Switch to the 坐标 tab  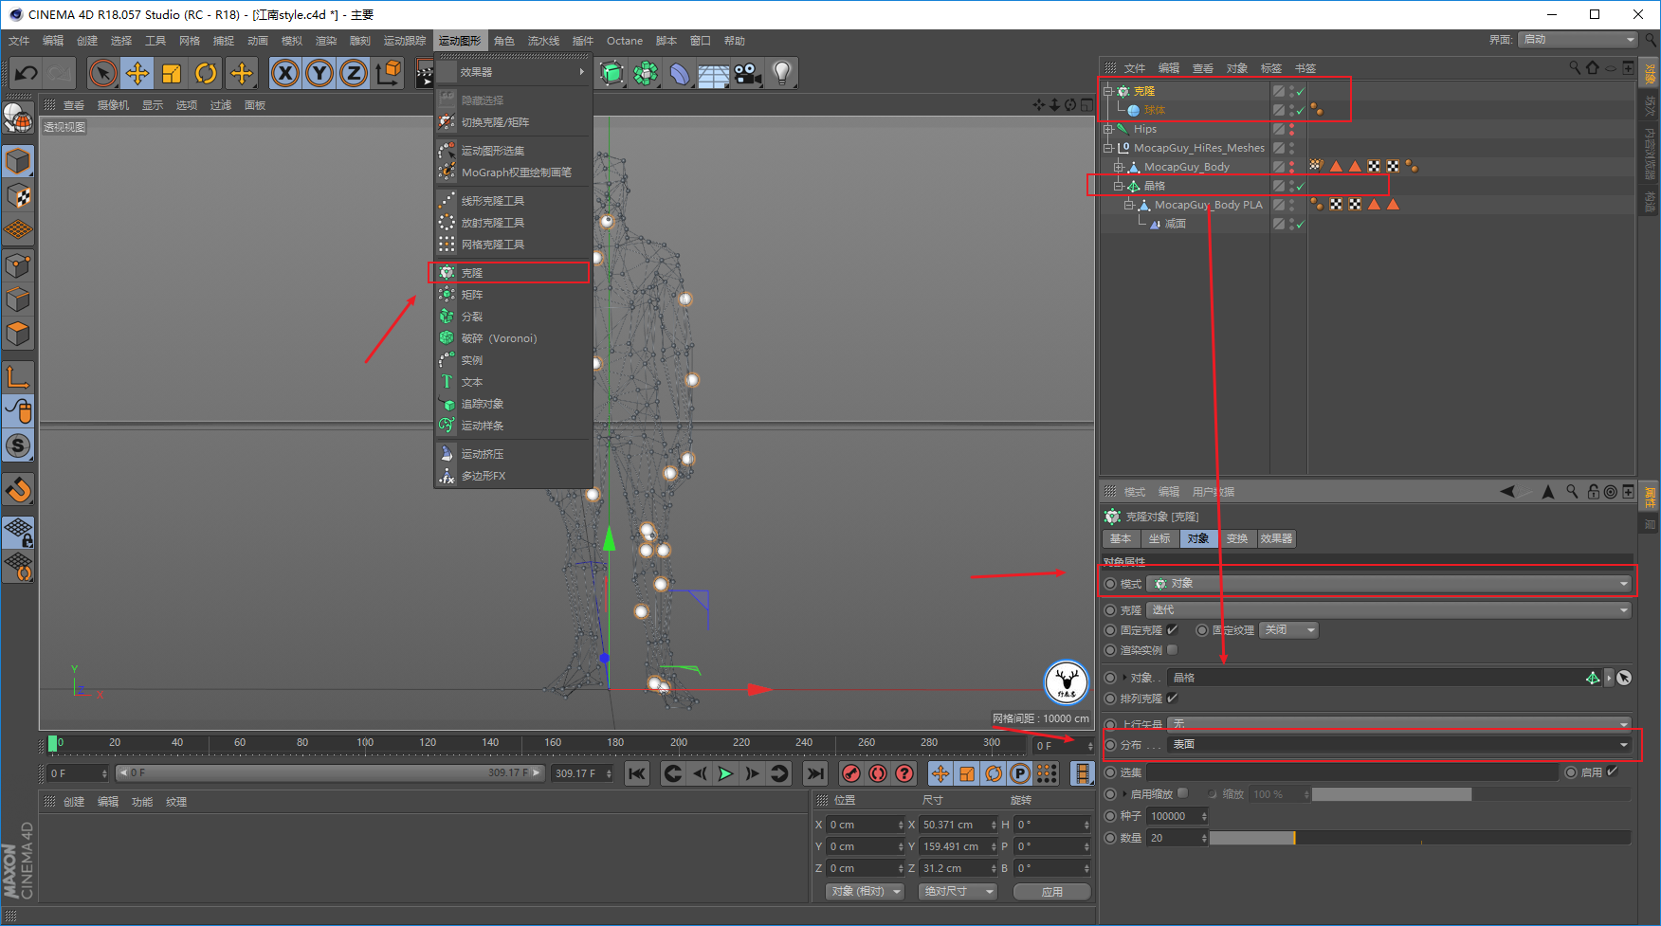tap(1159, 538)
